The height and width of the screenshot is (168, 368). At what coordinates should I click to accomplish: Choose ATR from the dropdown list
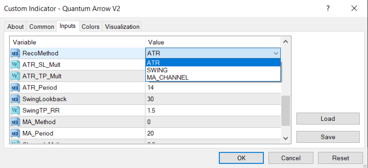[213, 63]
